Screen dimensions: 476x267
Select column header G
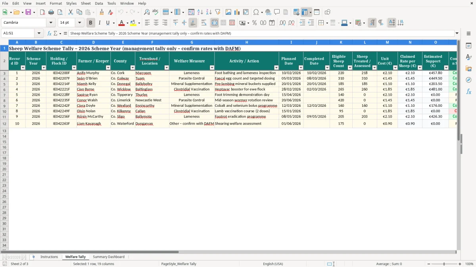click(x=192, y=42)
